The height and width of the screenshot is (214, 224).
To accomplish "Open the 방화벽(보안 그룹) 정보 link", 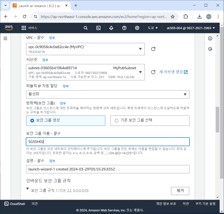I will [x=63, y=103].
